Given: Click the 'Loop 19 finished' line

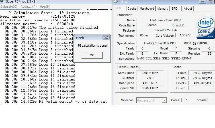Looking at the screenshot, I should pos(40,98).
